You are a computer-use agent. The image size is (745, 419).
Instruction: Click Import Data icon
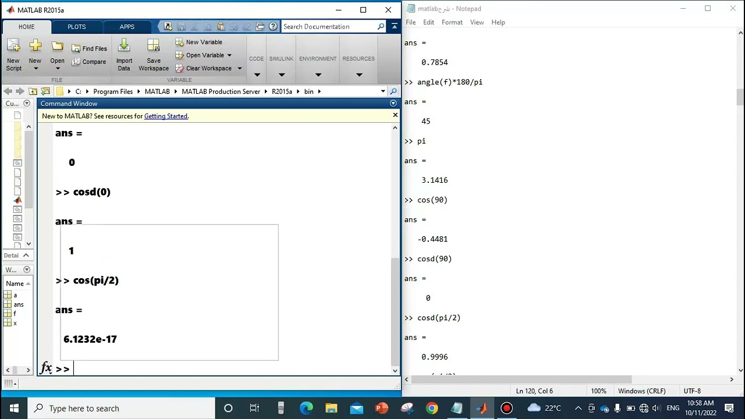(x=124, y=46)
